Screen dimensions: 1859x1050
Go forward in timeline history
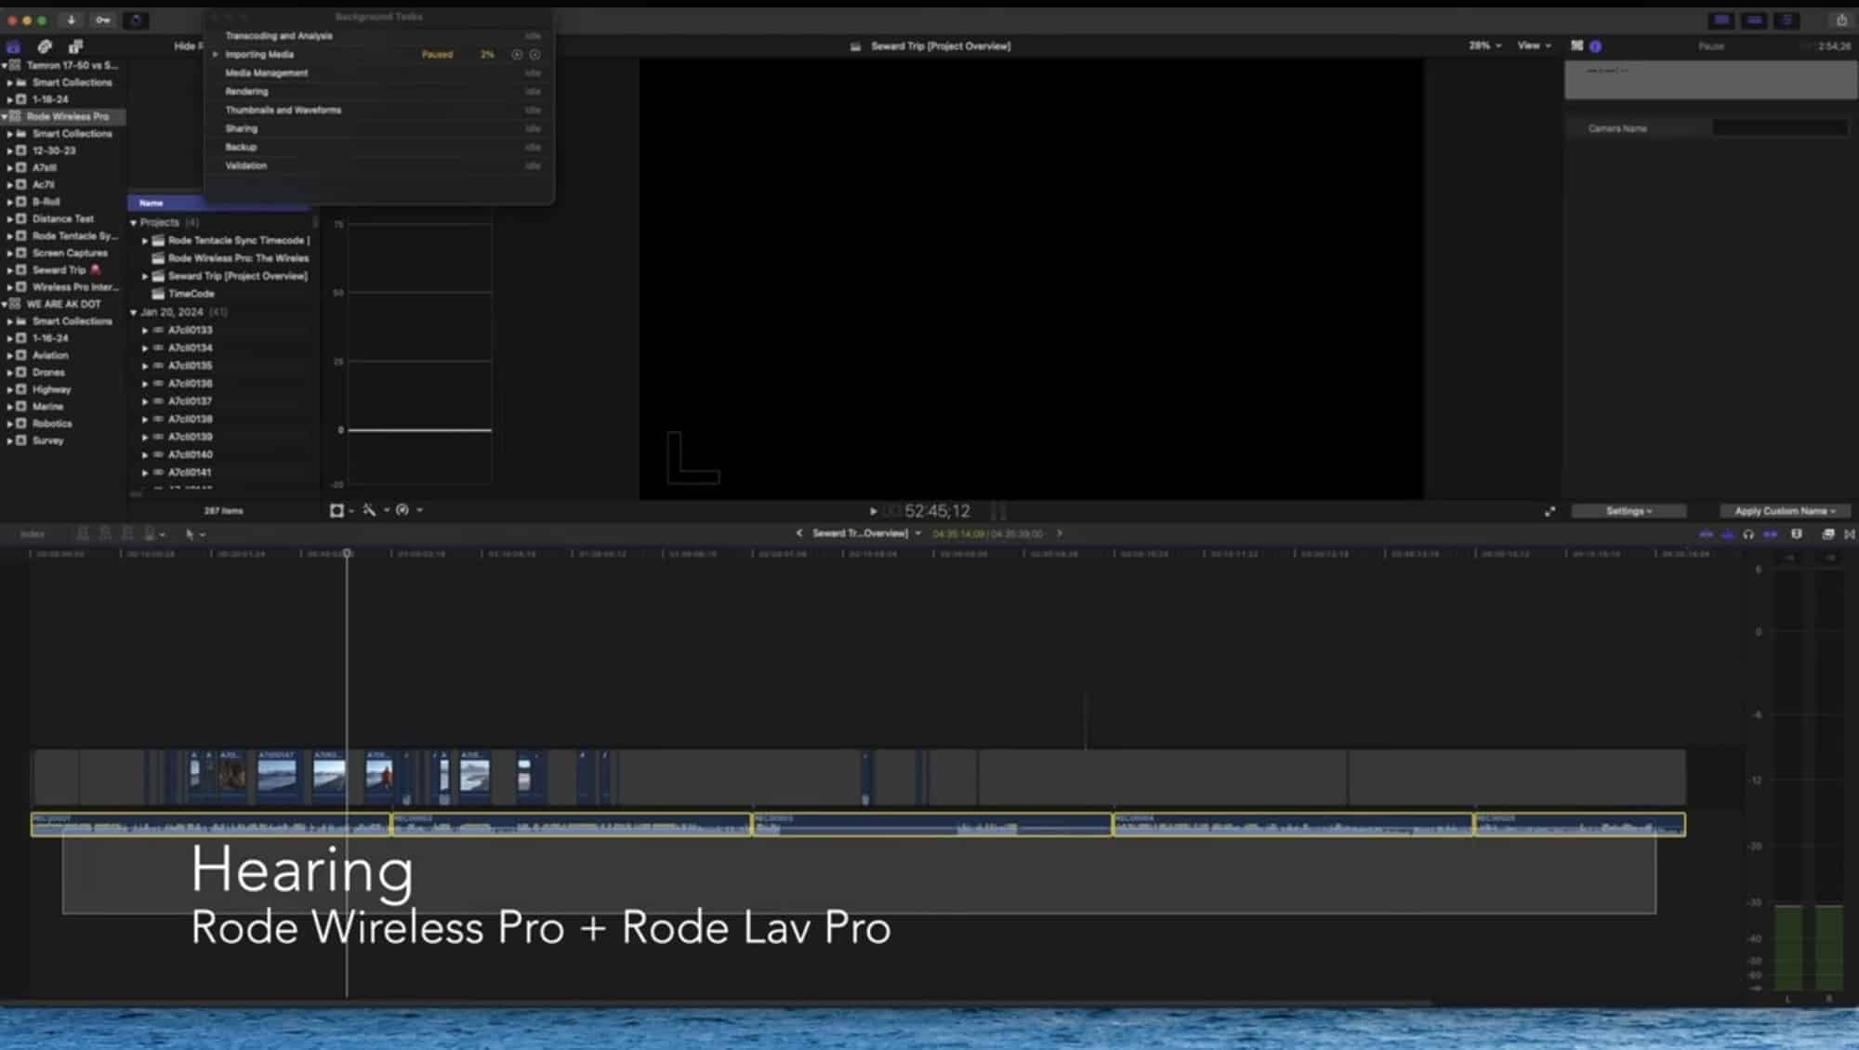click(x=1059, y=533)
